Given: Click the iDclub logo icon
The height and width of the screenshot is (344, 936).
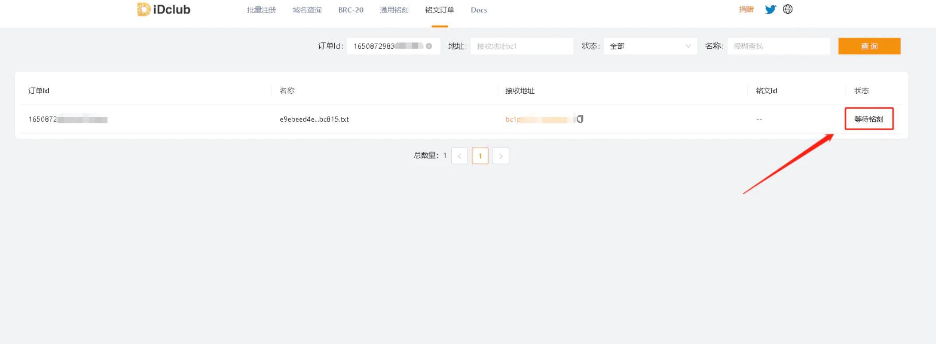Looking at the screenshot, I should click(x=143, y=9).
